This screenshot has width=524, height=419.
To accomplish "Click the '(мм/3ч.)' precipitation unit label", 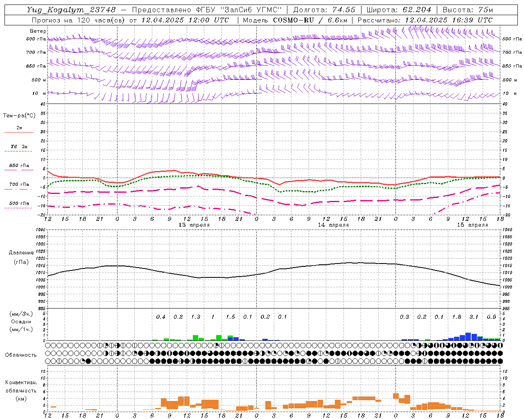I will click(x=21, y=314).
